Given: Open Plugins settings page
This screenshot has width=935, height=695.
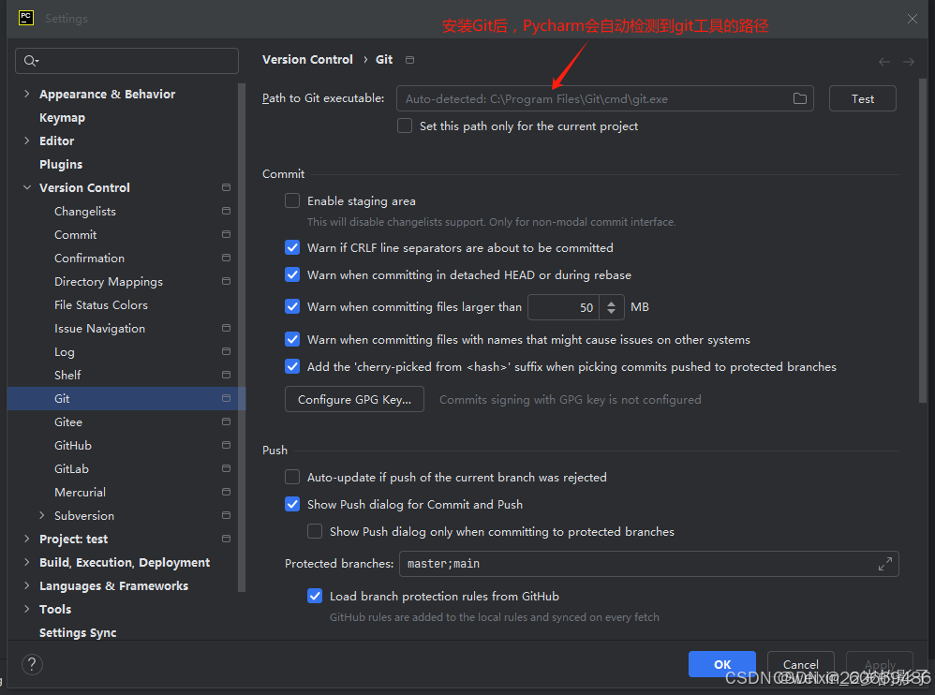Looking at the screenshot, I should [x=61, y=165].
